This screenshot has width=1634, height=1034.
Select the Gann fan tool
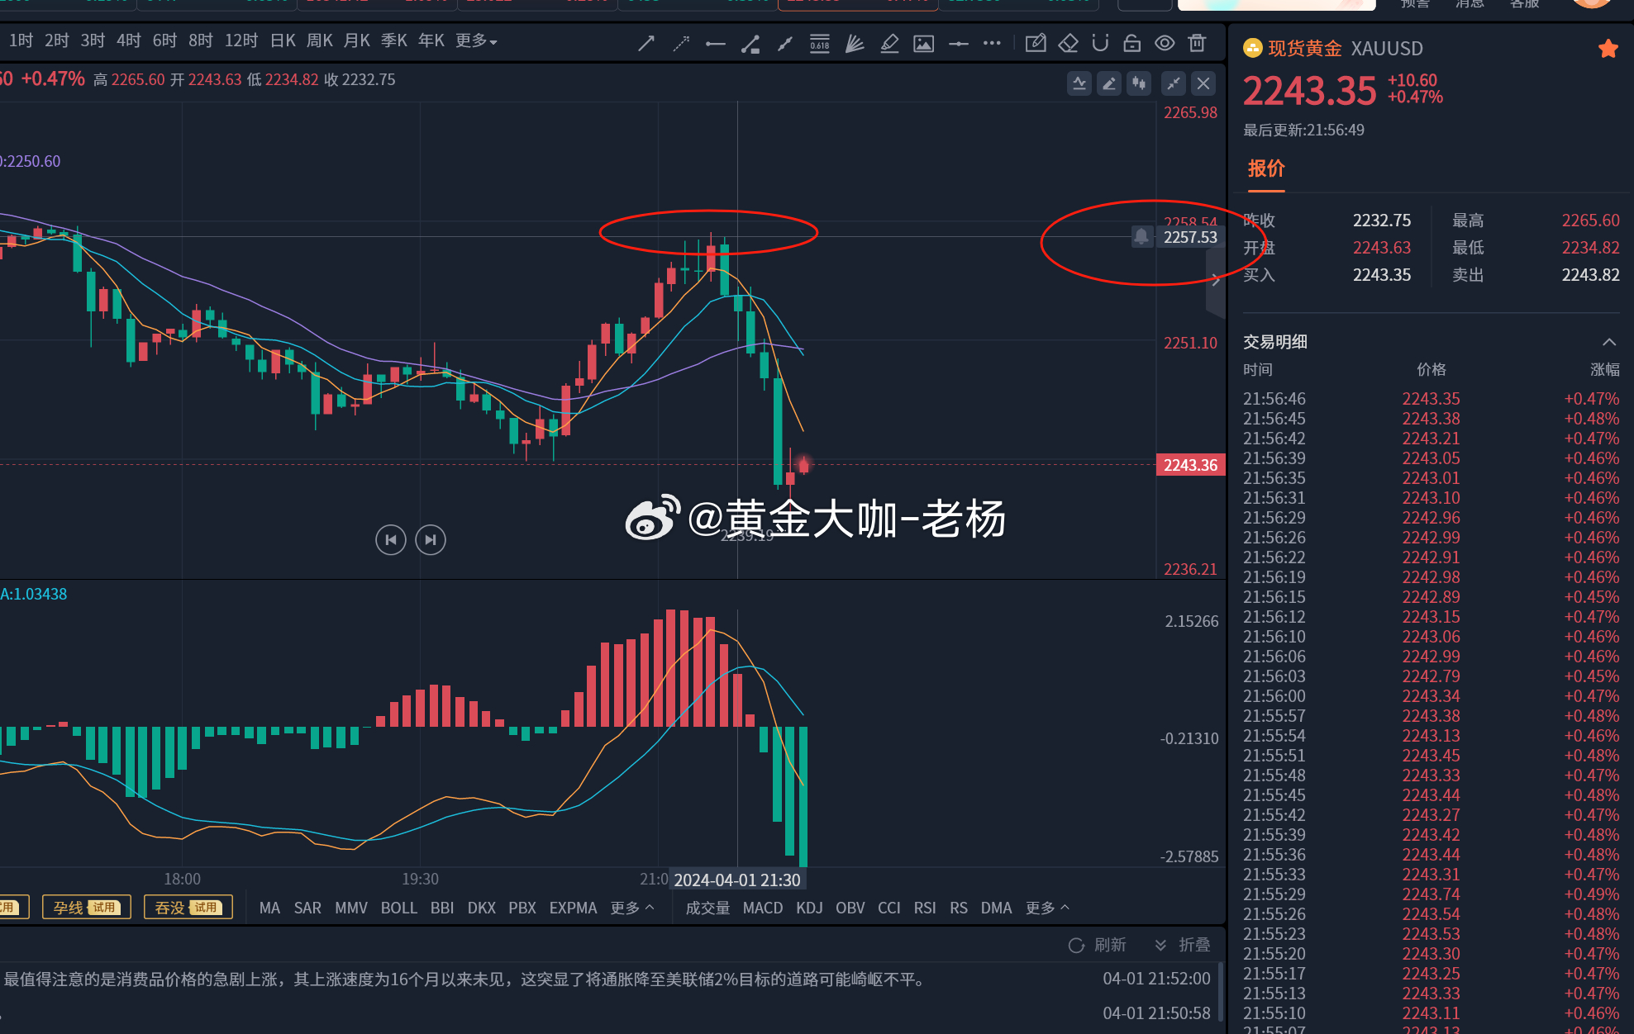point(855,43)
